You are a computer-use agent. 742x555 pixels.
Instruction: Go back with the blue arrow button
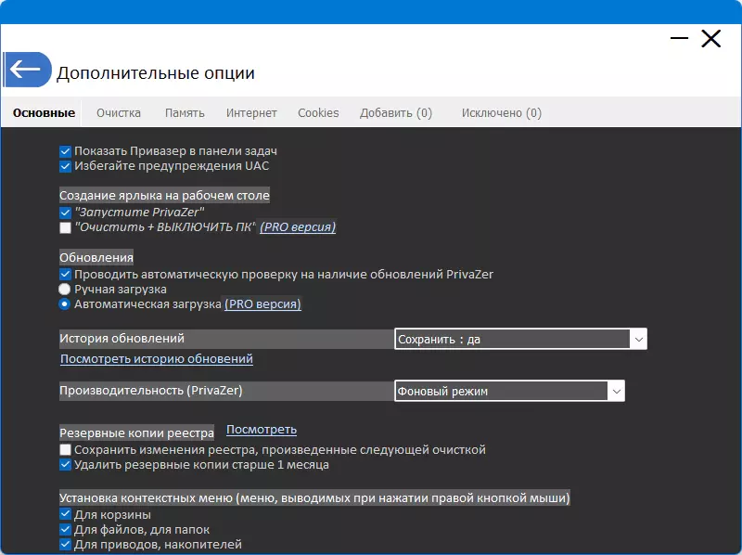click(x=28, y=70)
